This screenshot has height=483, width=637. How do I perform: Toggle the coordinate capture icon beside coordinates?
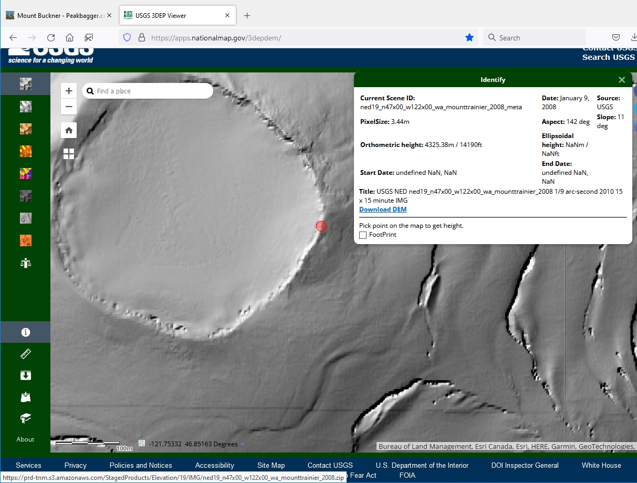(142, 444)
